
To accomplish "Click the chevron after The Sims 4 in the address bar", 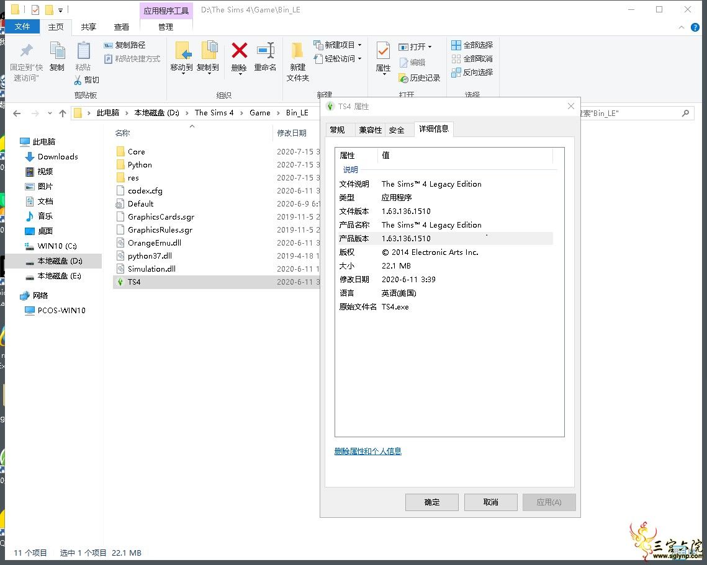I will point(241,113).
